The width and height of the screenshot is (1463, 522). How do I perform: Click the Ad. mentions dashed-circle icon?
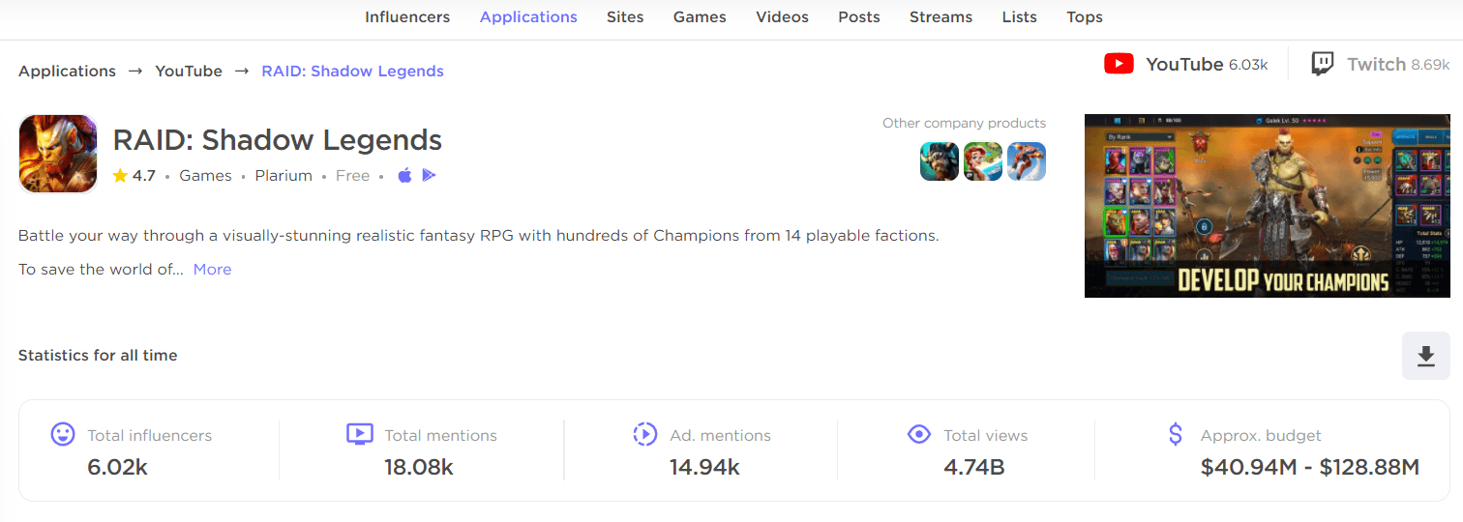pyautogui.click(x=644, y=434)
